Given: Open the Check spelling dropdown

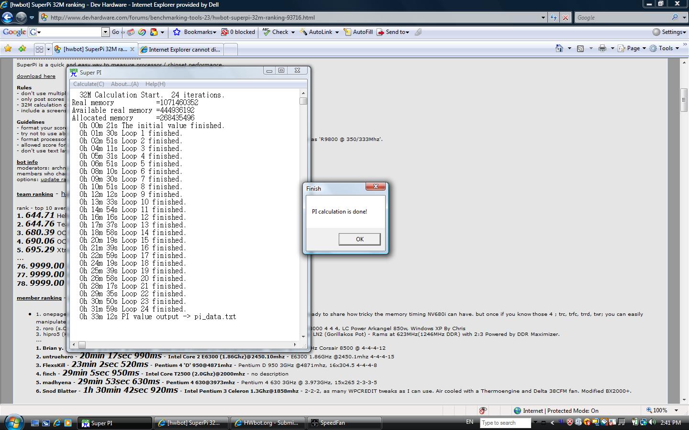Looking at the screenshot, I should tap(293, 32).
